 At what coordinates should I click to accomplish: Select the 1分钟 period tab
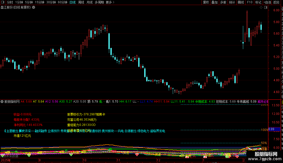coord(19,2)
